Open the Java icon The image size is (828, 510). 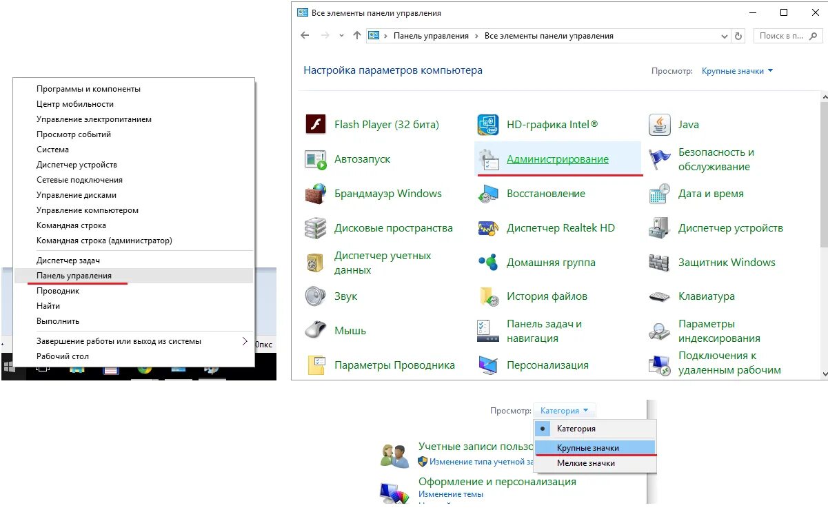click(660, 125)
